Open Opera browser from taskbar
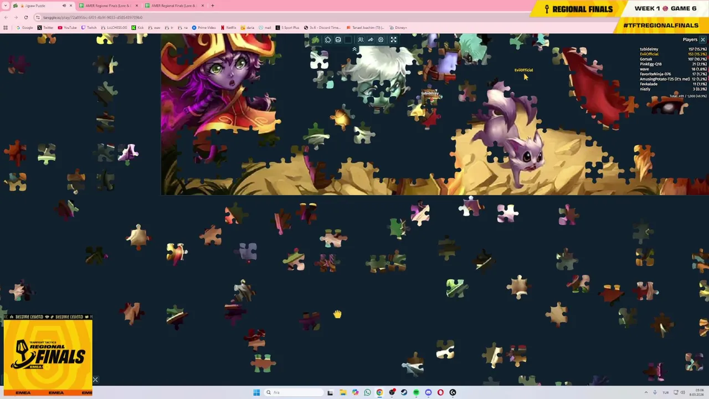This screenshot has height=399, width=709. coord(440,392)
